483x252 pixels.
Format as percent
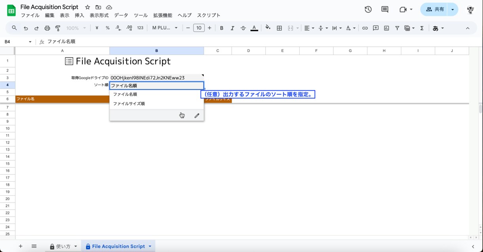108,28
